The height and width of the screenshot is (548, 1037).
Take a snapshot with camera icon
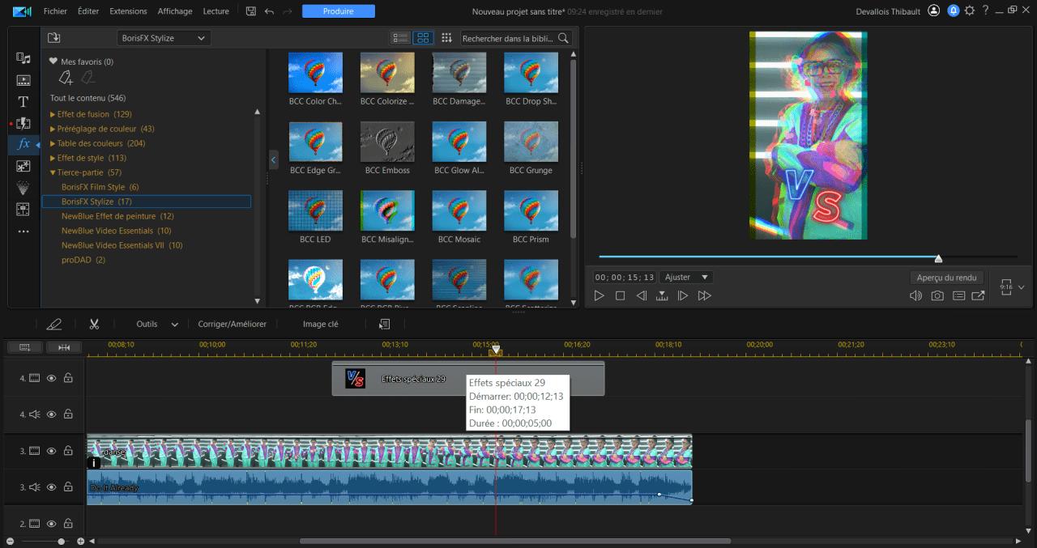click(937, 296)
